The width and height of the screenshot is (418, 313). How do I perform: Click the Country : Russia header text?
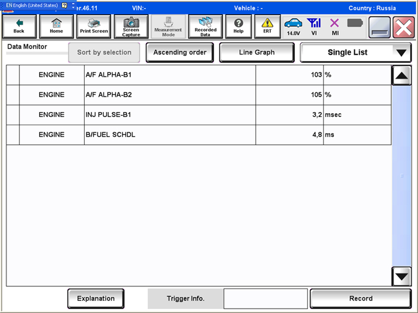click(x=372, y=8)
